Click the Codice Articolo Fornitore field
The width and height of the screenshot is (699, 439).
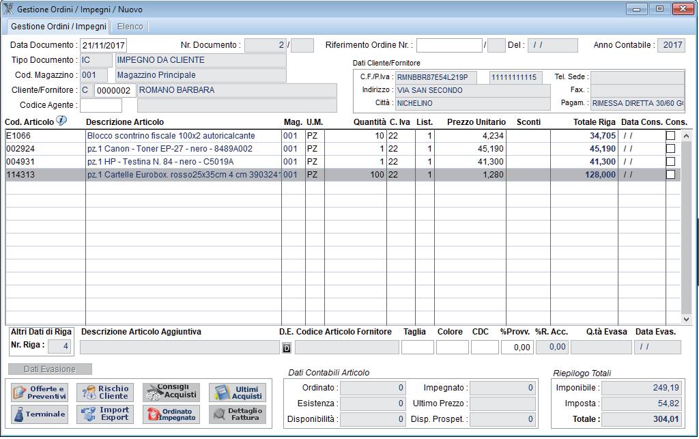tap(347, 348)
